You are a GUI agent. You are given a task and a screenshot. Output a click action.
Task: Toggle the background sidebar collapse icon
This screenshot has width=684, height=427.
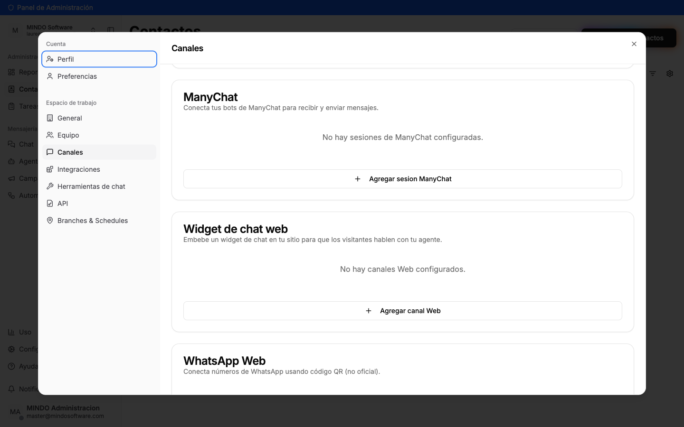111,30
